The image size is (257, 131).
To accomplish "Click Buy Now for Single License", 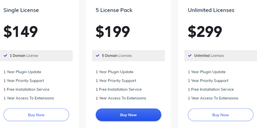I will [36, 115].
